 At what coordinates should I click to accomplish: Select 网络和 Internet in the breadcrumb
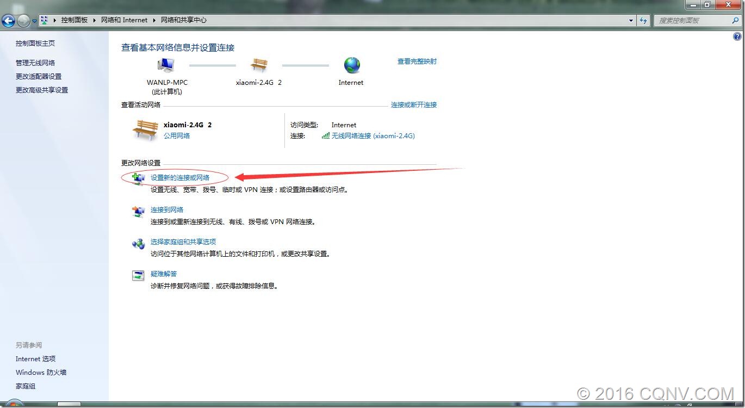click(124, 20)
